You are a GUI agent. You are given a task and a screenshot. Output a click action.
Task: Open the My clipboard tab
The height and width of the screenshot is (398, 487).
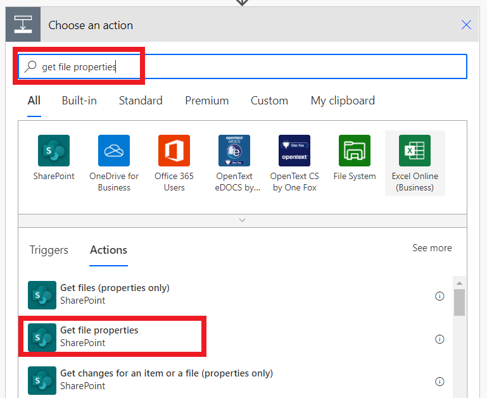click(x=343, y=101)
